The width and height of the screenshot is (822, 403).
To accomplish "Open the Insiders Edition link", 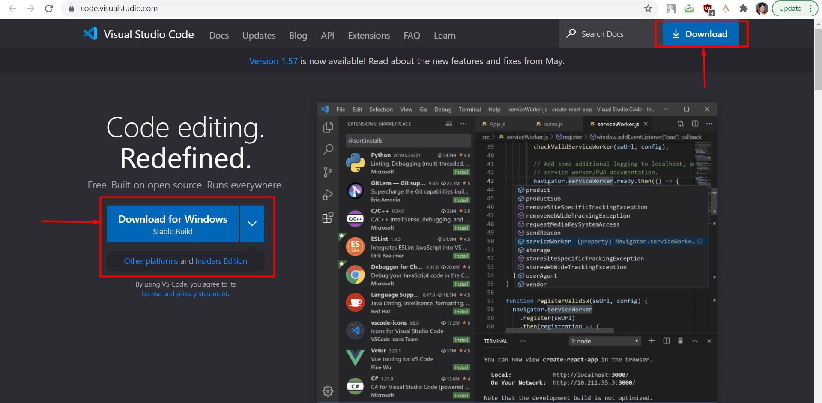I will tap(221, 261).
